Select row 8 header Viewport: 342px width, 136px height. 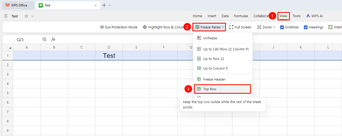(8, 121)
